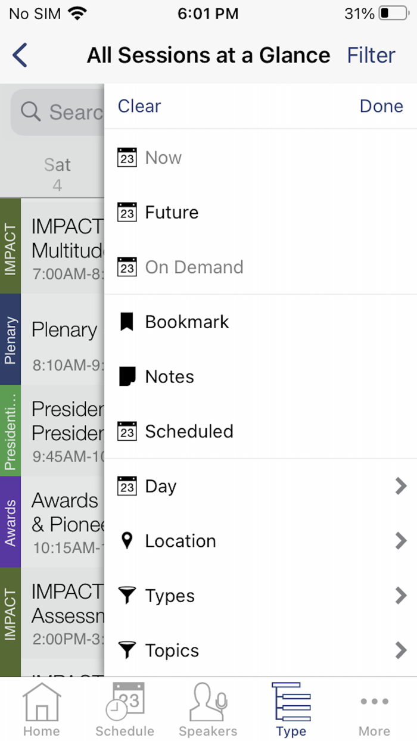Toggle the On Demand filter

194,267
